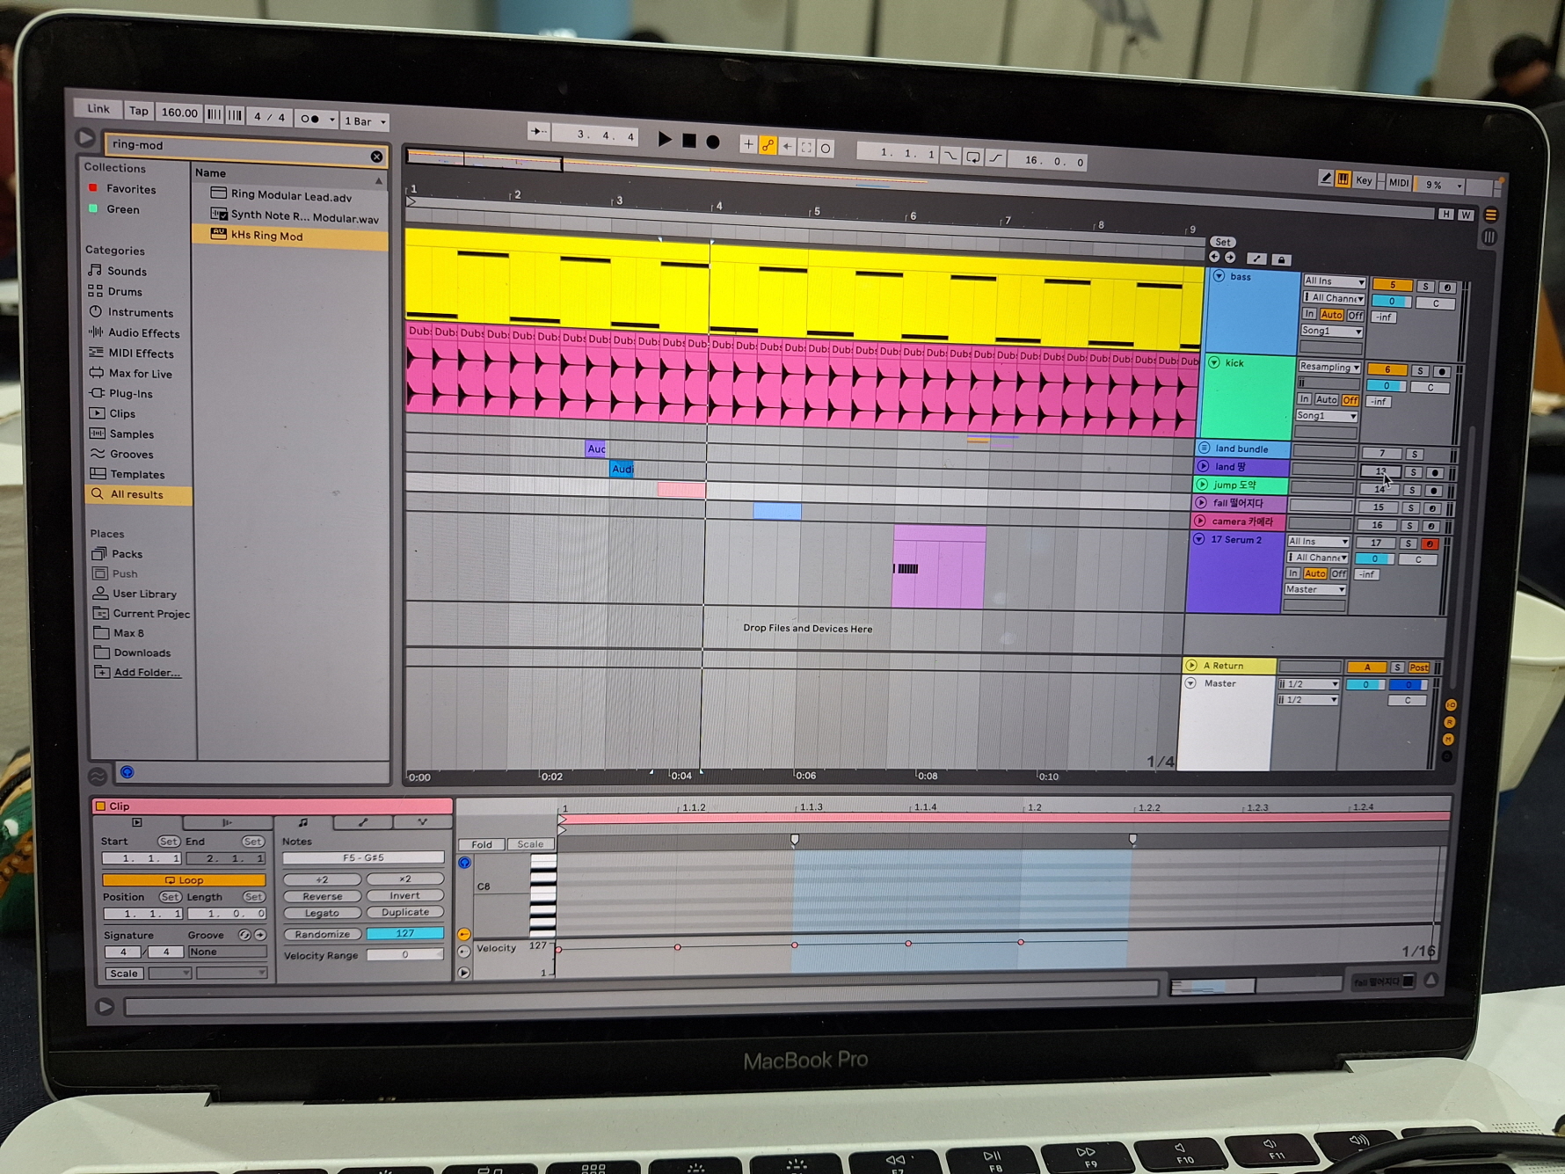1565x1174 pixels.
Task: Click the Master track volume slider
Action: [x=1365, y=684]
